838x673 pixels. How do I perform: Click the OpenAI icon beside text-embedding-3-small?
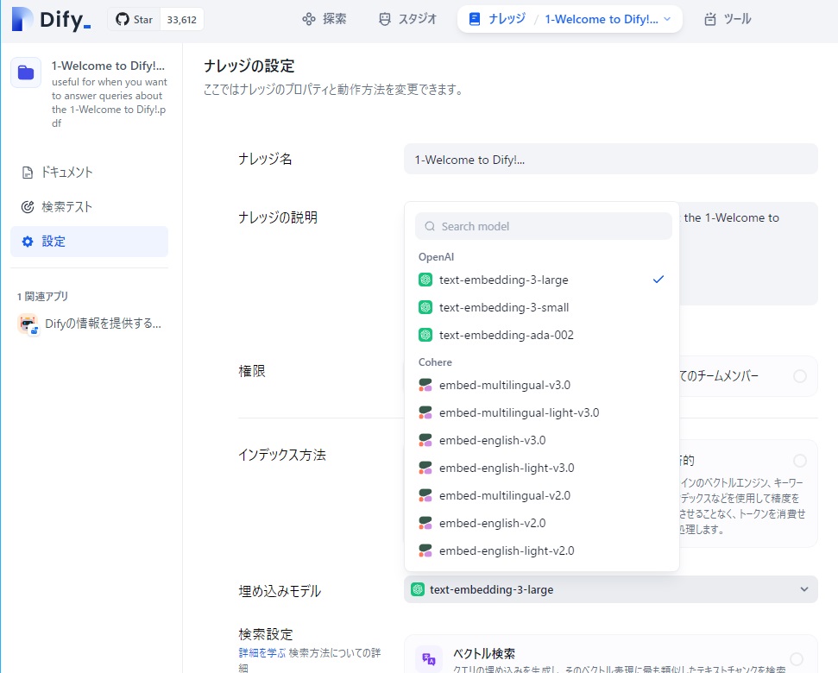(425, 308)
